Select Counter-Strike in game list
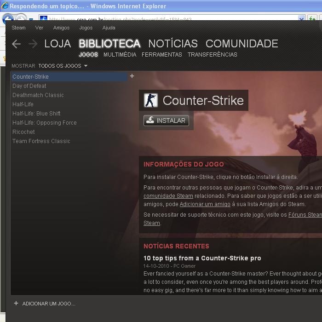322x322 pixels. point(69,77)
